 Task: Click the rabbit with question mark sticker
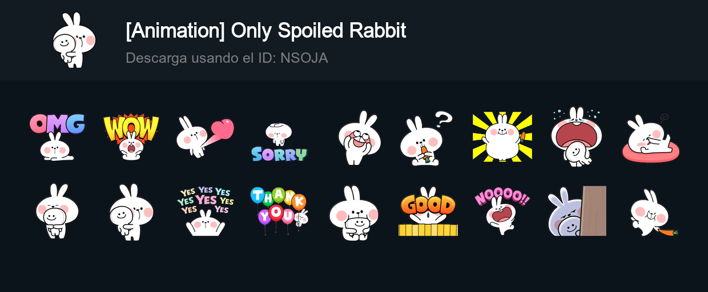(425, 138)
